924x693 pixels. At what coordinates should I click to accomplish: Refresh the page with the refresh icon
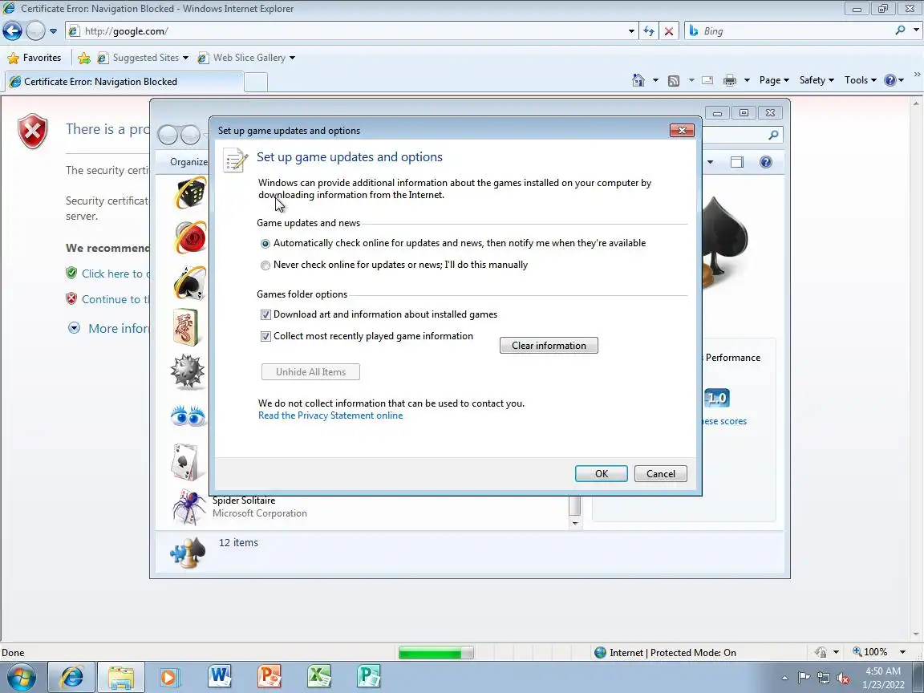pyautogui.click(x=649, y=31)
